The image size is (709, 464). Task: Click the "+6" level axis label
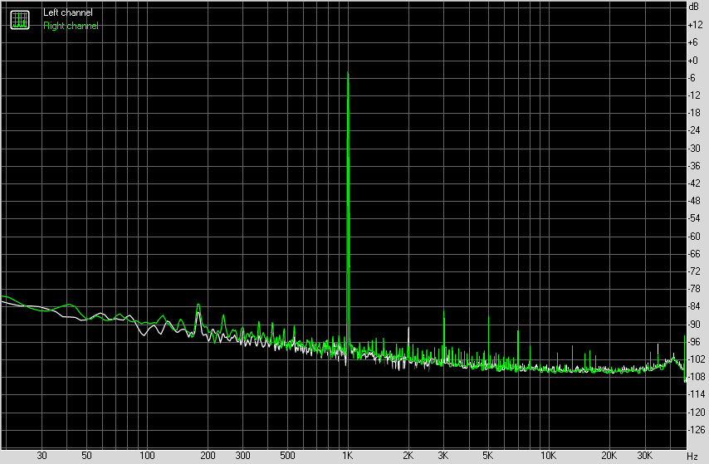692,42
